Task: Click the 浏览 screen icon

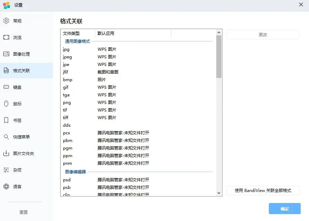Action: point(6,37)
